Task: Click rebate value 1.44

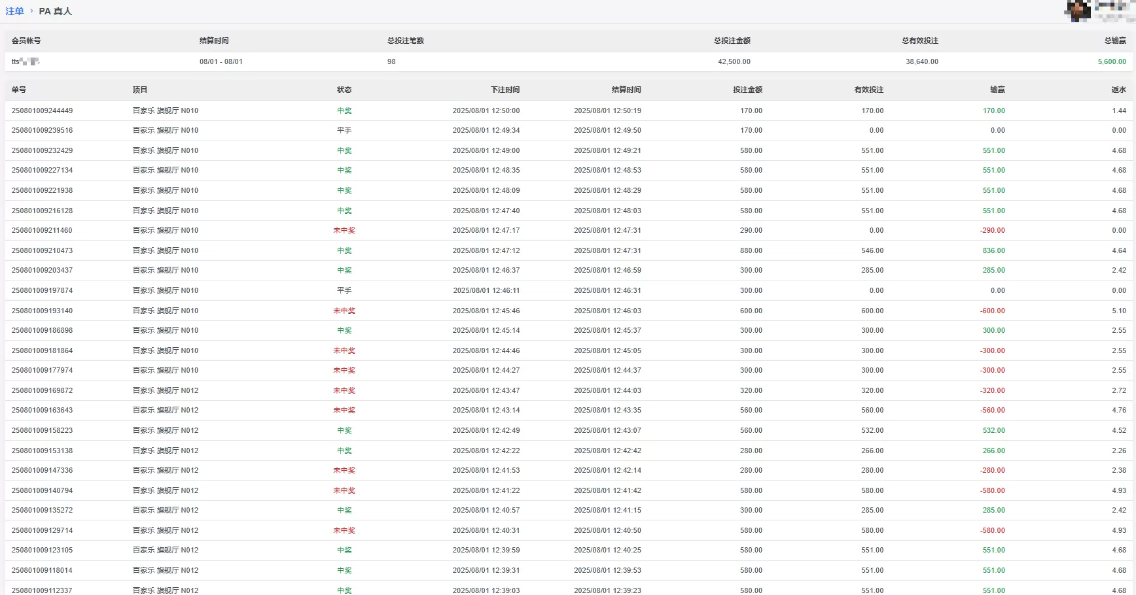Action: (1119, 110)
